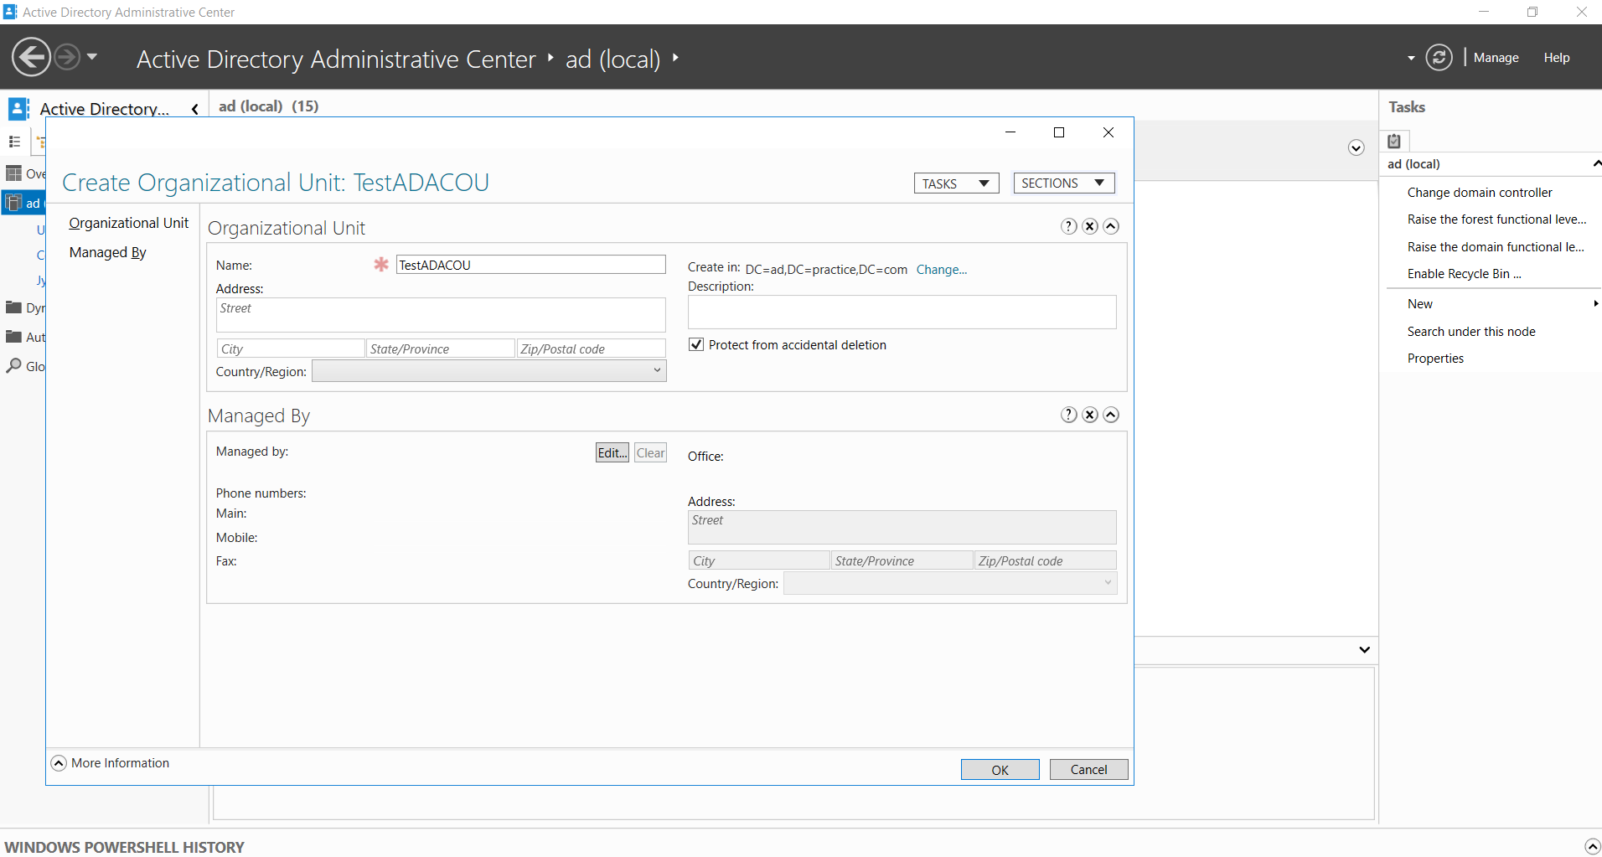Click Windows PowerShell History title

pos(125,847)
